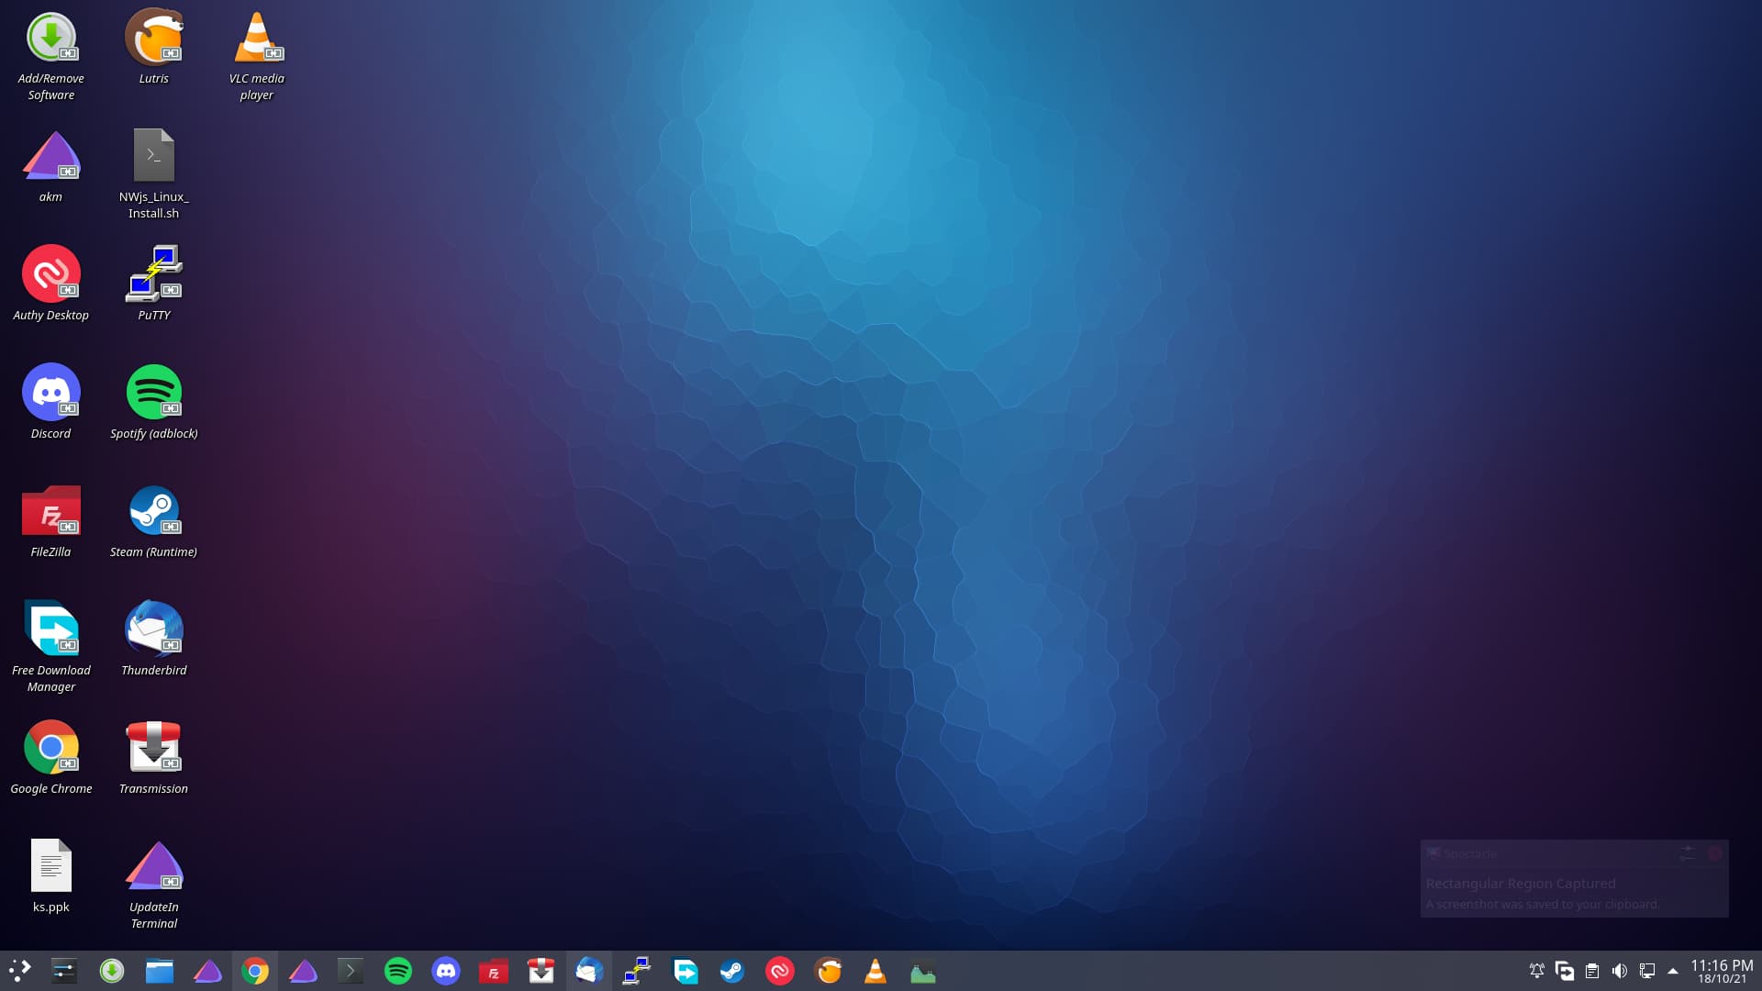Click the VLC cone in taskbar
Image resolution: width=1762 pixels, height=991 pixels.
875,971
